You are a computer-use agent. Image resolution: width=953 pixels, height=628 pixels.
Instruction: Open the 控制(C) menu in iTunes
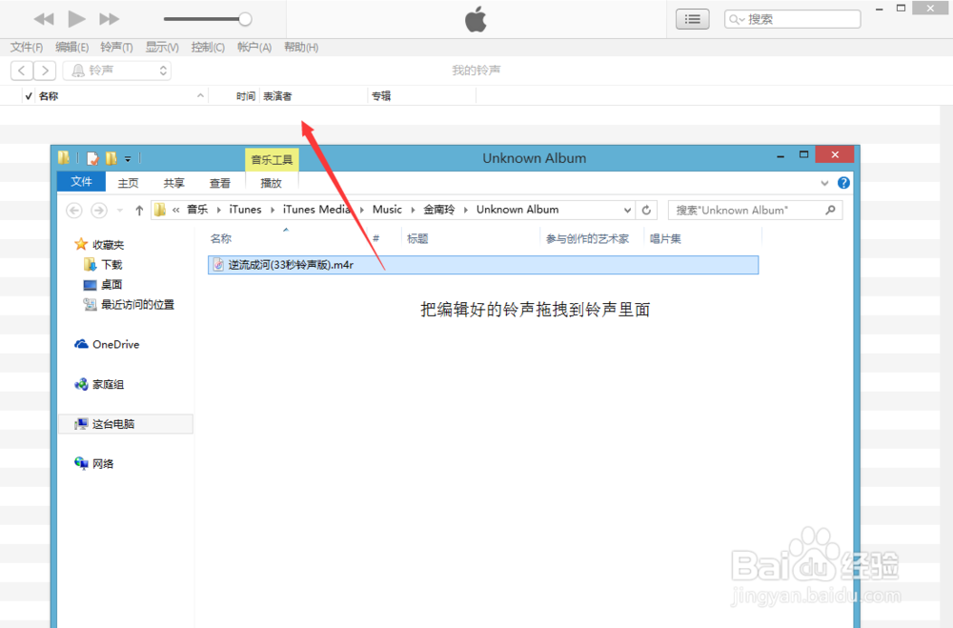[x=208, y=46]
